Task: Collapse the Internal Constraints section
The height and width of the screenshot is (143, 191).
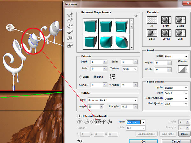Action: pos(79,116)
